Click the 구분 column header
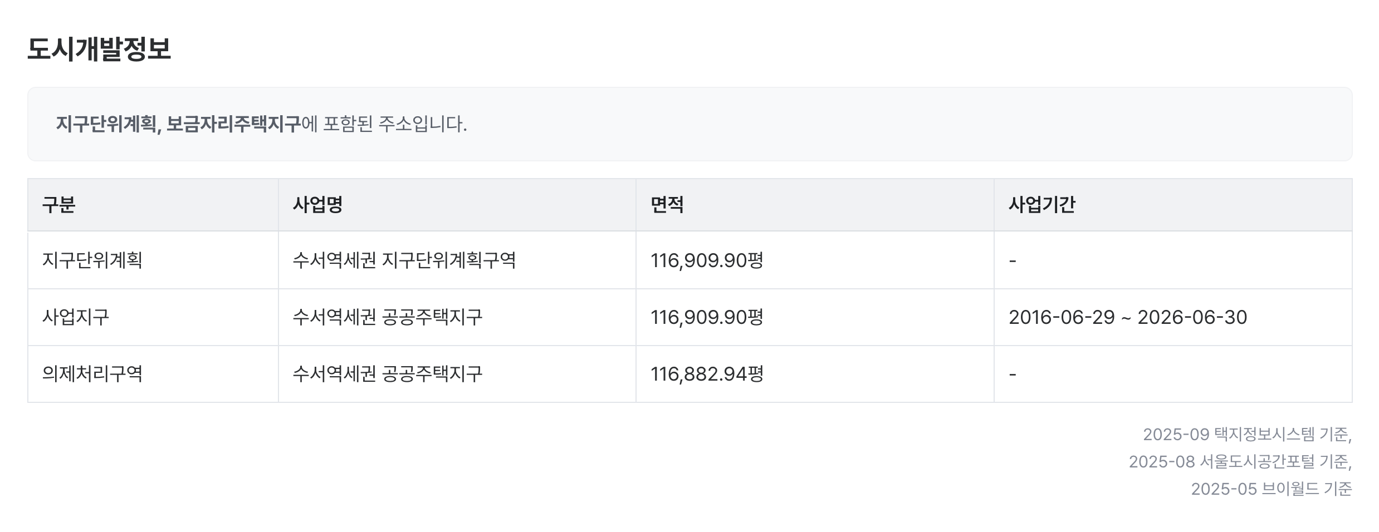Viewport: 1379px width, 532px height. 58,205
